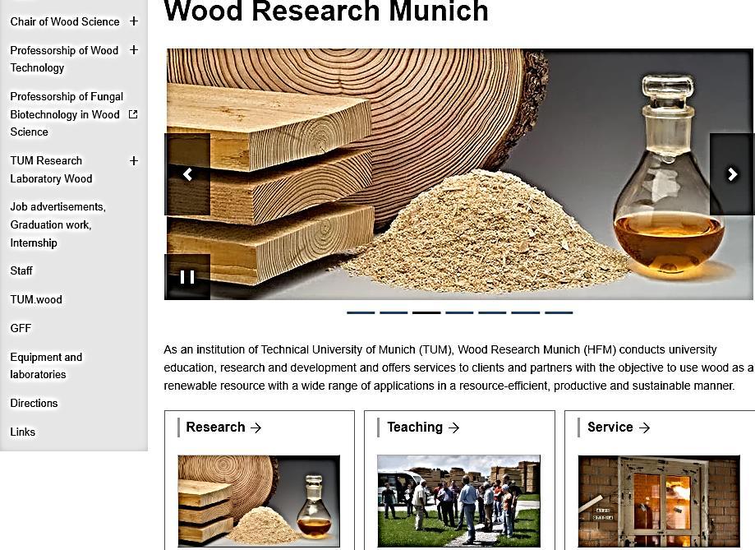Jump to first slide indicator

coord(361,313)
